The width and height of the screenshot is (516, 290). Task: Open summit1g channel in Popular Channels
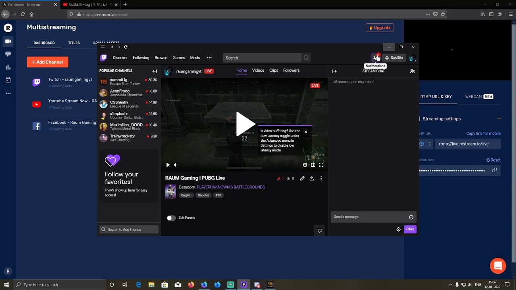[x=129, y=82]
